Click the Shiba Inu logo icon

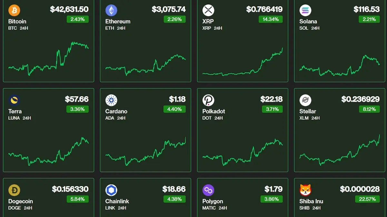(x=305, y=190)
